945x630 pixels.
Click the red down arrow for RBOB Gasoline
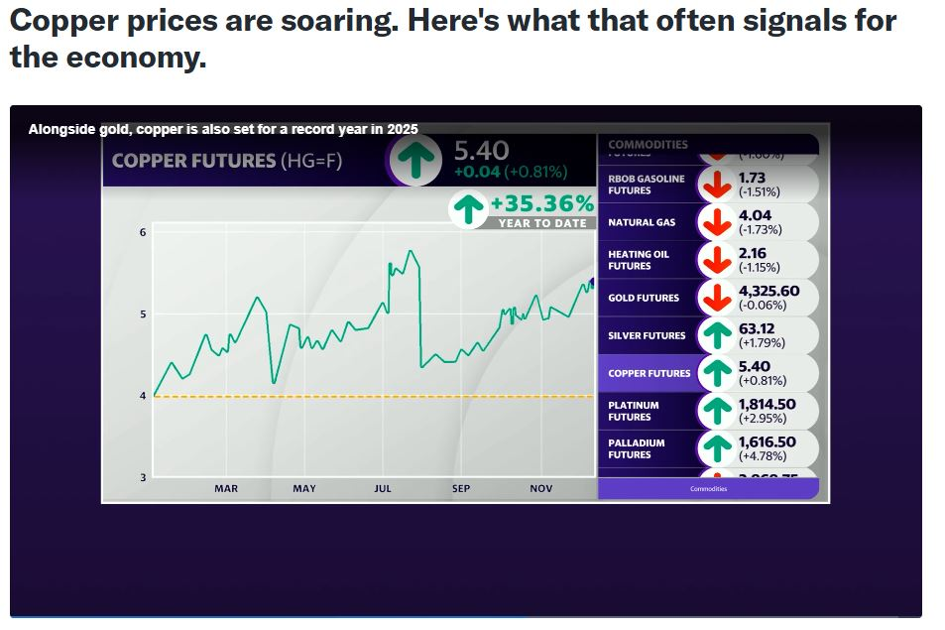click(x=714, y=185)
